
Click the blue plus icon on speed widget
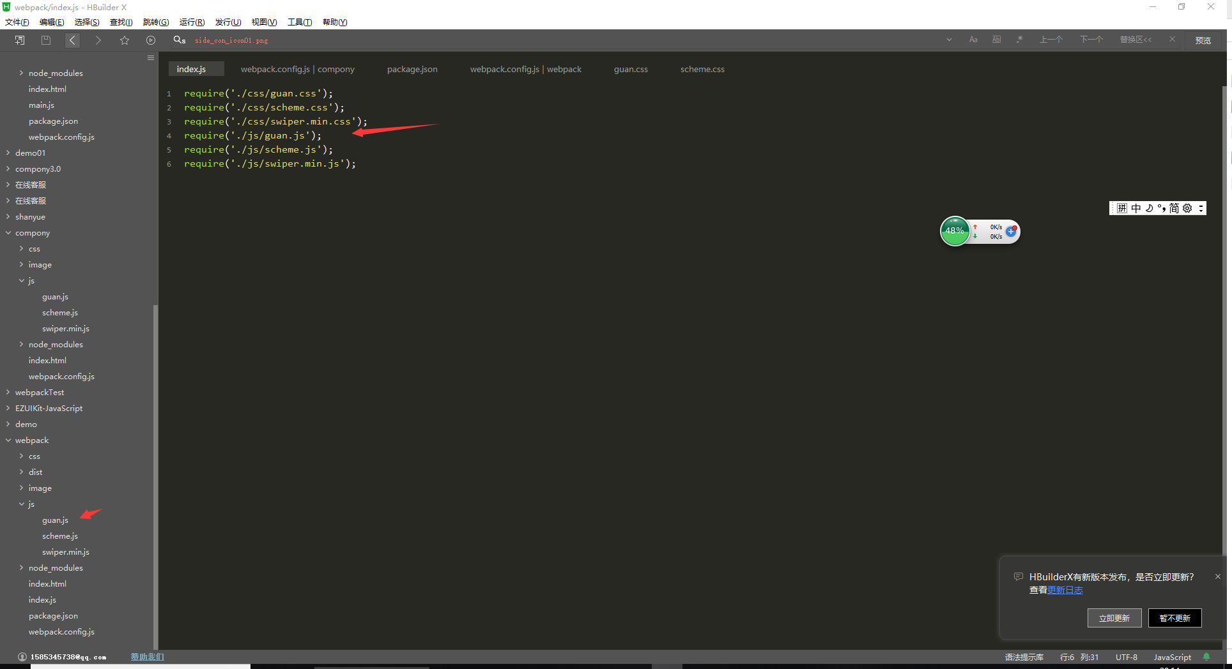click(x=1011, y=232)
